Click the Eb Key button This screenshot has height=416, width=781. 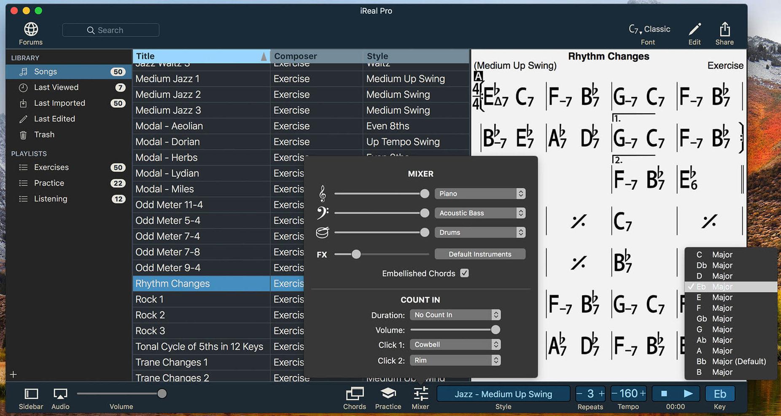click(x=720, y=394)
